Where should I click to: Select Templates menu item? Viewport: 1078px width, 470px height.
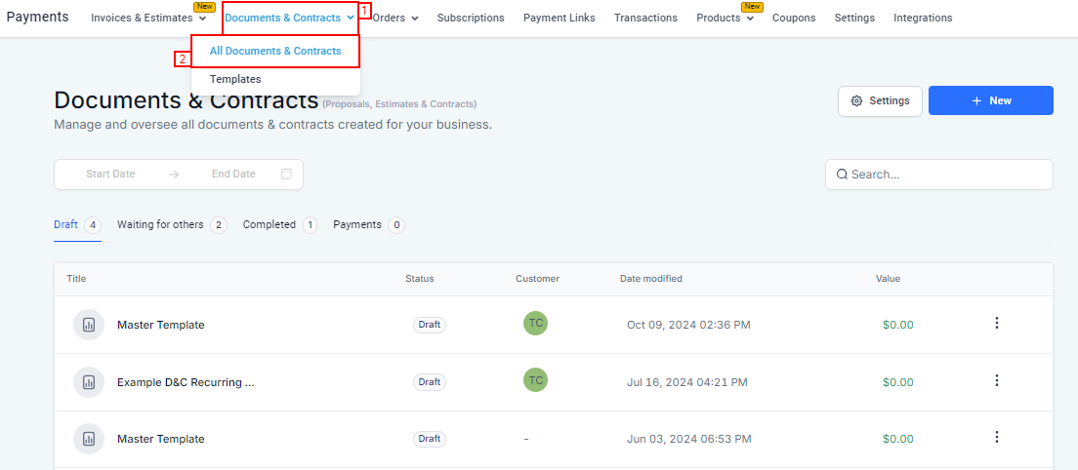coord(235,80)
